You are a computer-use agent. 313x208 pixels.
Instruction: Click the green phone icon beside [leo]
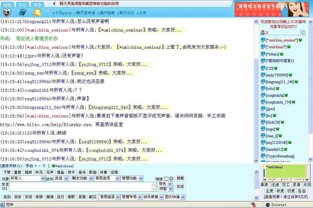point(274,116)
